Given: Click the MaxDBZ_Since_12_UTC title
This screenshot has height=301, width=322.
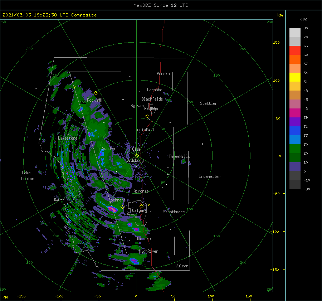Looking at the screenshot, I should (161, 5).
